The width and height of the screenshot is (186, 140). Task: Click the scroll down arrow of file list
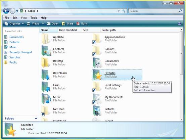click(182, 119)
